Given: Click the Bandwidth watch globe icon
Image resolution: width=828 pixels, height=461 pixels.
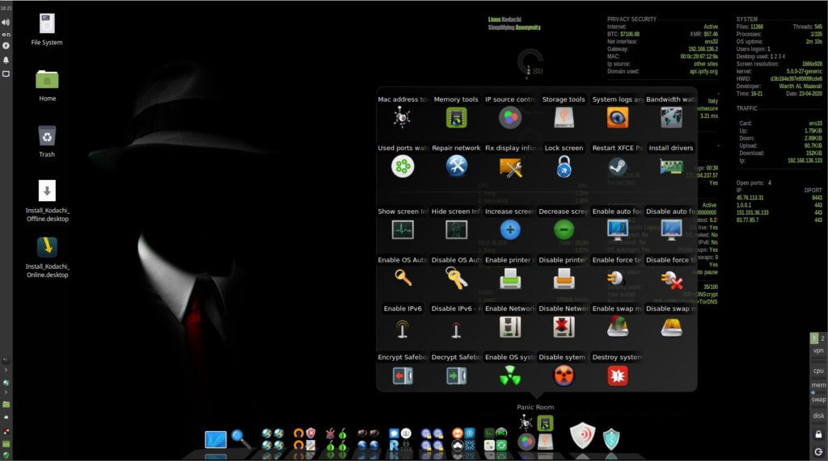Looking at the screenshot, I should 671,118.
